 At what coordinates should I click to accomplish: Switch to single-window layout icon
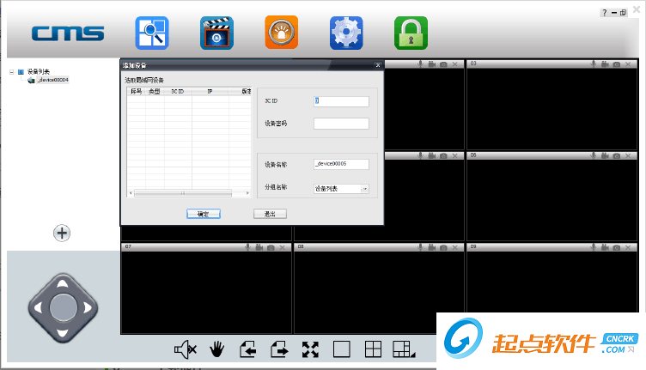point(342,349)
